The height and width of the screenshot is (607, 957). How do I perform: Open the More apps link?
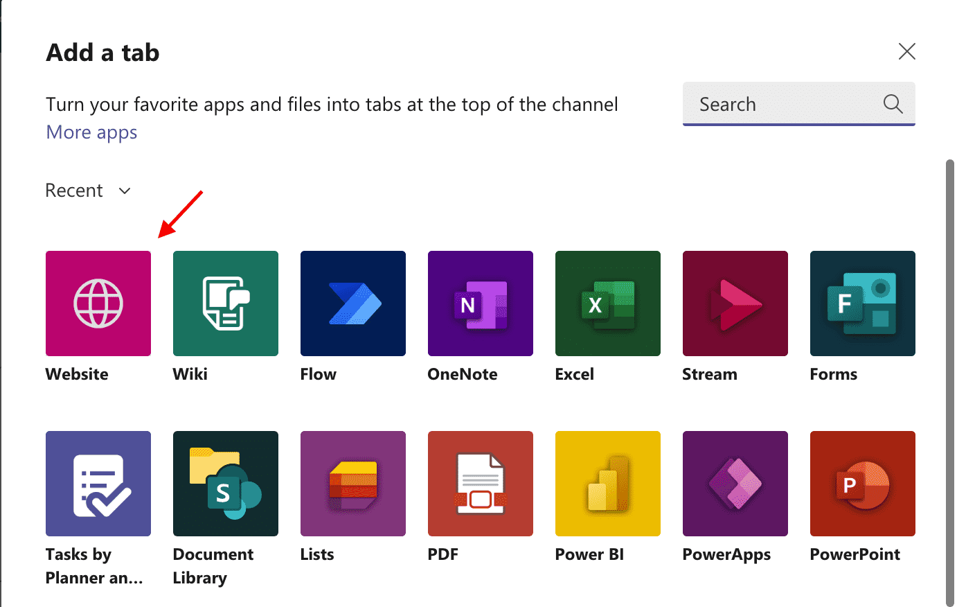click(91, 132)
